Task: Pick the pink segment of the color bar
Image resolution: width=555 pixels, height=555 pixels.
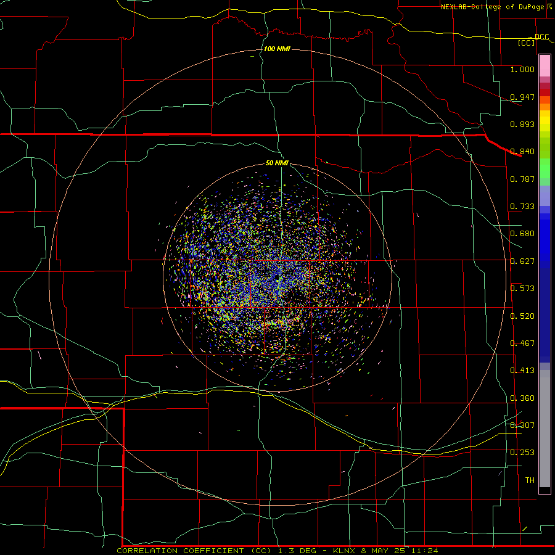Action: [545, 66]
